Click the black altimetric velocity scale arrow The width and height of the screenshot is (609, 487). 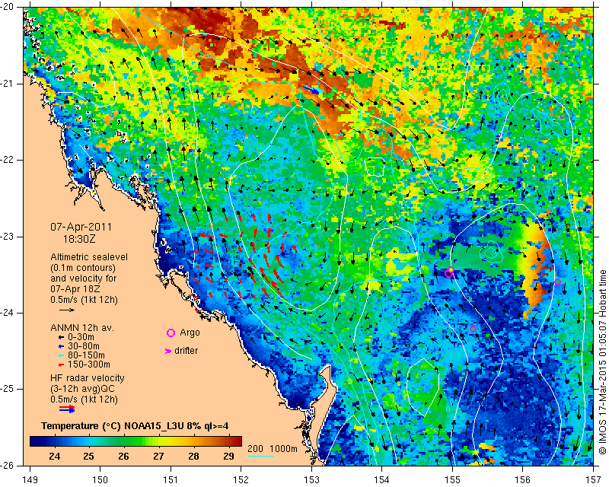[67, 310]
